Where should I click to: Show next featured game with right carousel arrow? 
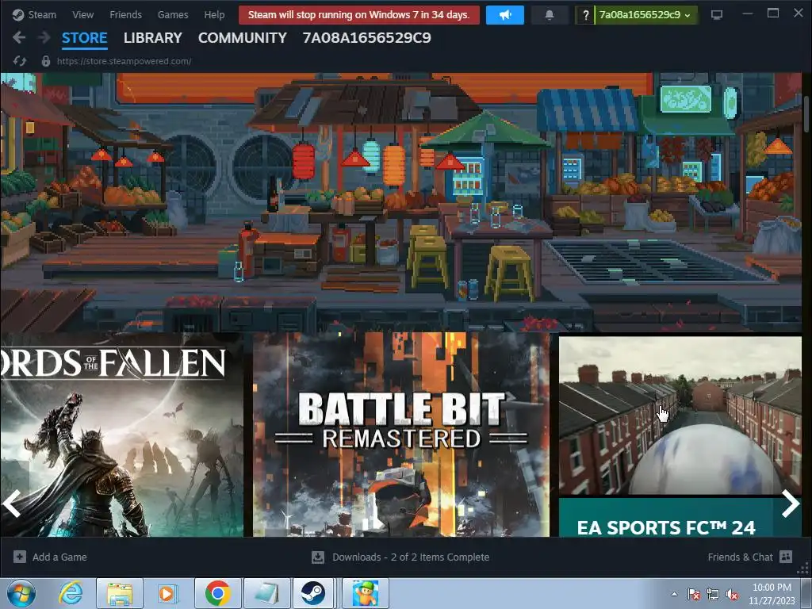tap(791, 504)
